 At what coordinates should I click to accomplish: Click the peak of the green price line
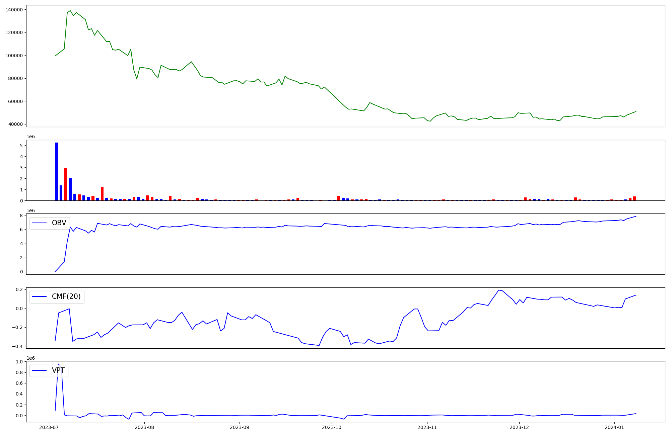pos(70,11)
